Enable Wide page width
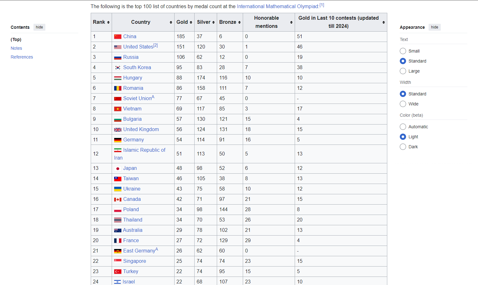Viewport: 478px width, 285px height. [403, 104]
